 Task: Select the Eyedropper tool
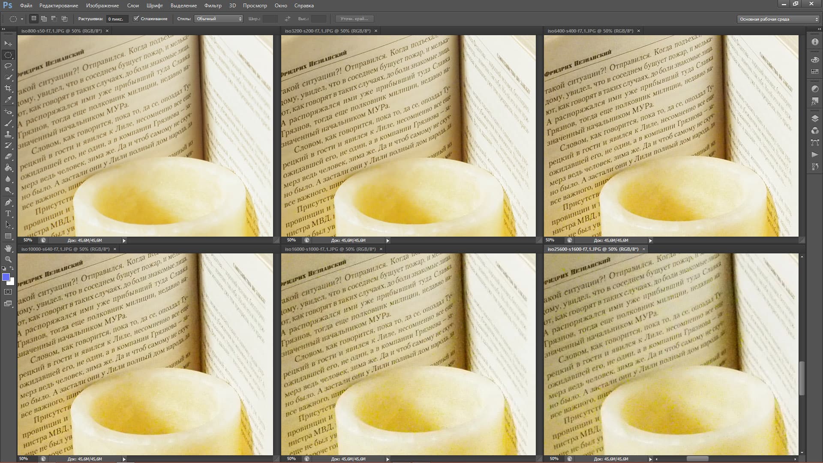click(x=8, y=99)
